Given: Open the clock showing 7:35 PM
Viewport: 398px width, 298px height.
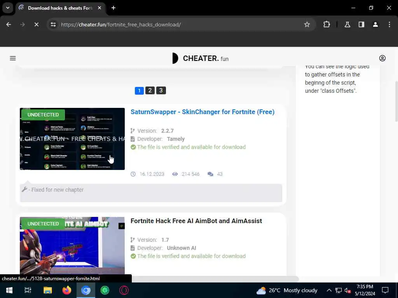Looking at the screenshot, I should click(365, 290).
